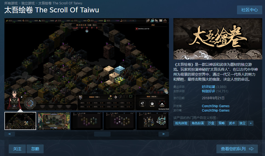Open the 独立游戏 breadcrumb link

click(x=28, y=3)
